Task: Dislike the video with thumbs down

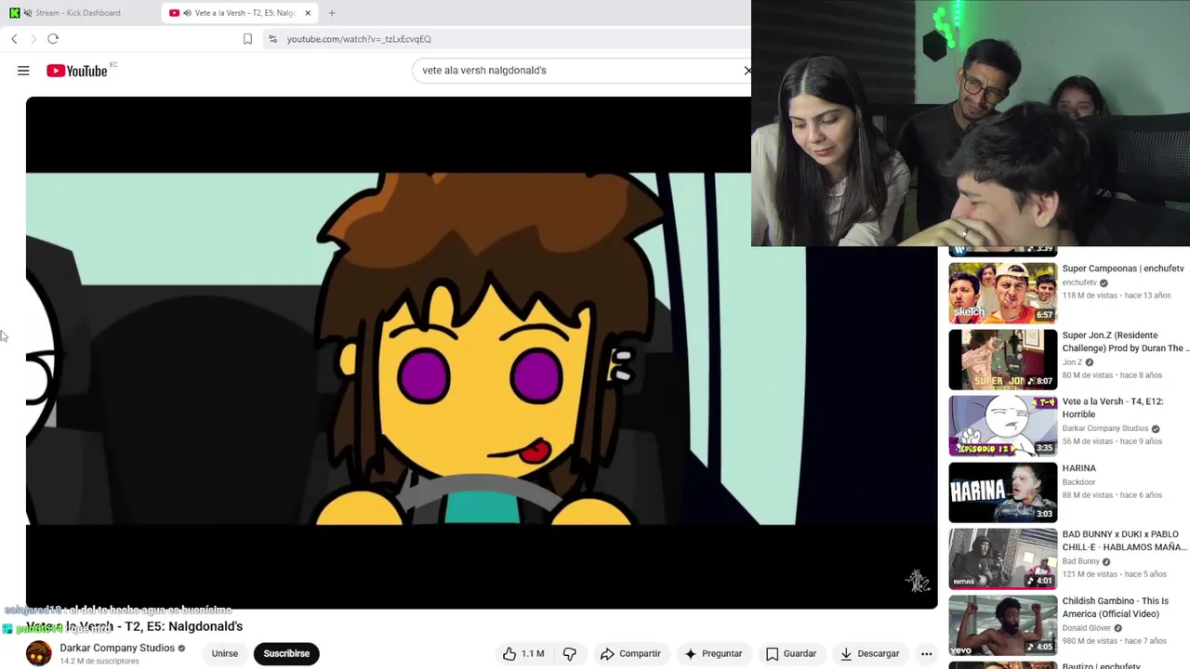Action: click(x=569, y=654)
